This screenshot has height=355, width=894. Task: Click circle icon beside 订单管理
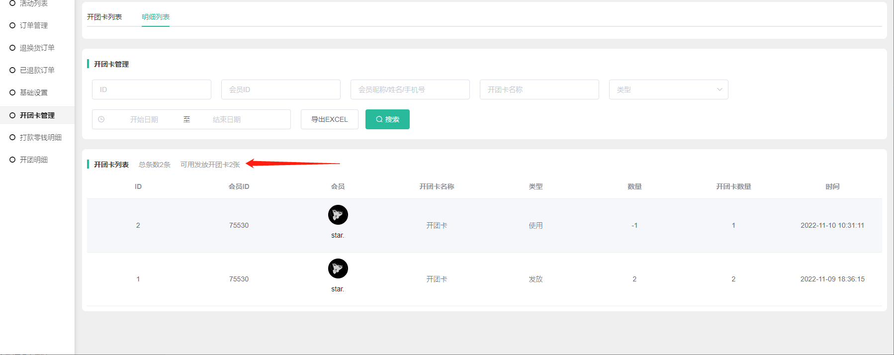12,25
